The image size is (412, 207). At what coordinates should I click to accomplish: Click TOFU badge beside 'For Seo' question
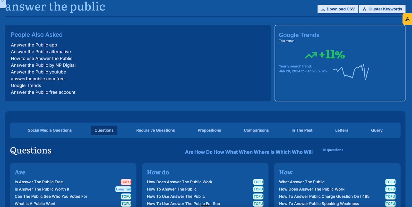(x=258, y=204)
